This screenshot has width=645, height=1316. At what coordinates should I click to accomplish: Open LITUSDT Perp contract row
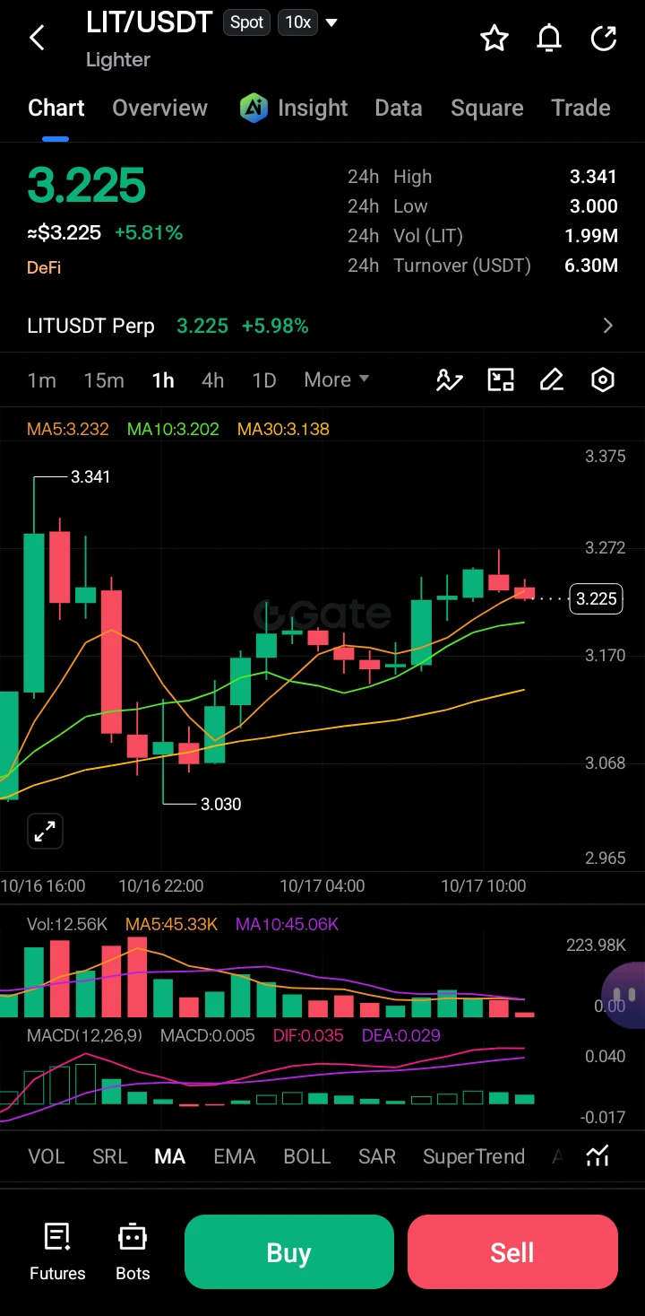322,326
